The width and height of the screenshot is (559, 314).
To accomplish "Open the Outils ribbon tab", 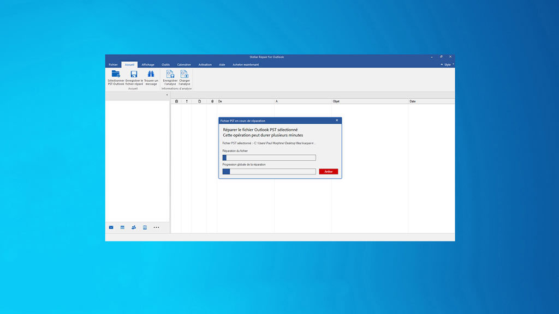I will point(166,64).
